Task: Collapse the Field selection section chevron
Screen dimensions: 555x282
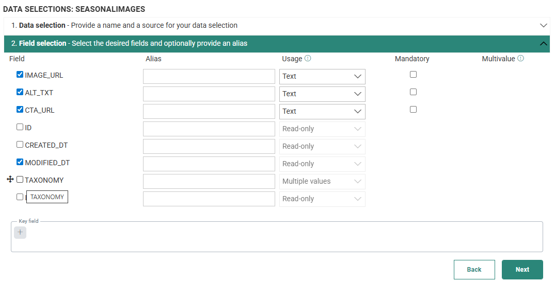Action: [x=543, y=44]
